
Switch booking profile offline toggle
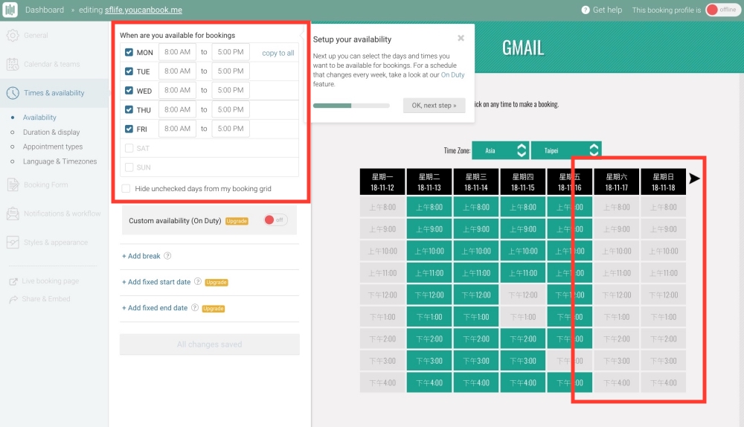[x=722, y=10]
